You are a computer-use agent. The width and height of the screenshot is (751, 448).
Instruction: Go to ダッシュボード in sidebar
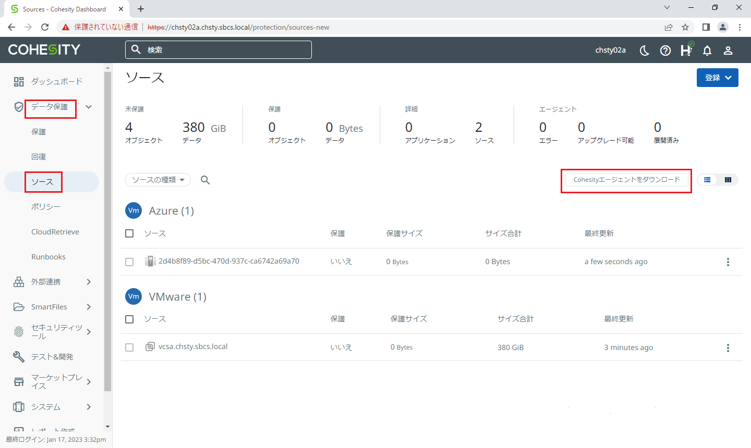click(x=56, y=81)
